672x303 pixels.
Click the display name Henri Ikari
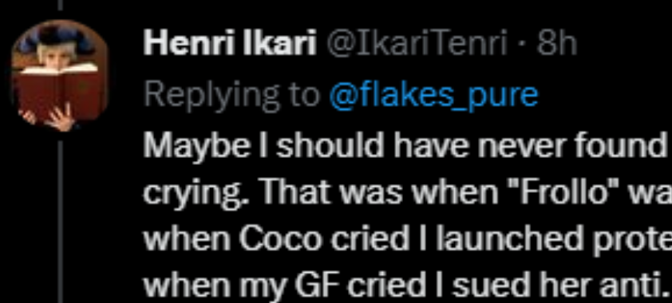[229, 44]
